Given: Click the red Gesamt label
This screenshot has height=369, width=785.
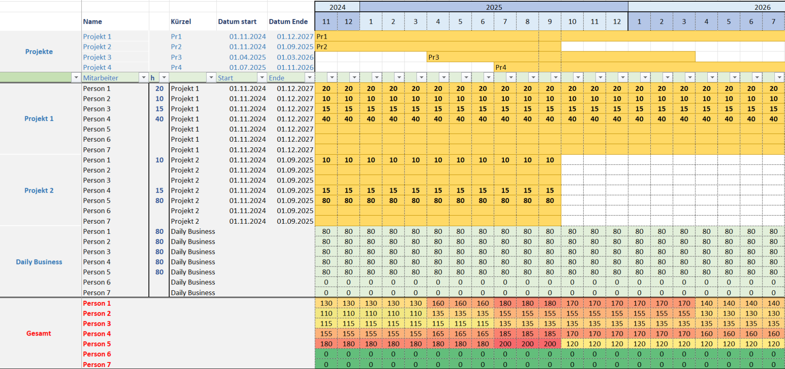Looking at the screenshot, I should pos(39,333).
